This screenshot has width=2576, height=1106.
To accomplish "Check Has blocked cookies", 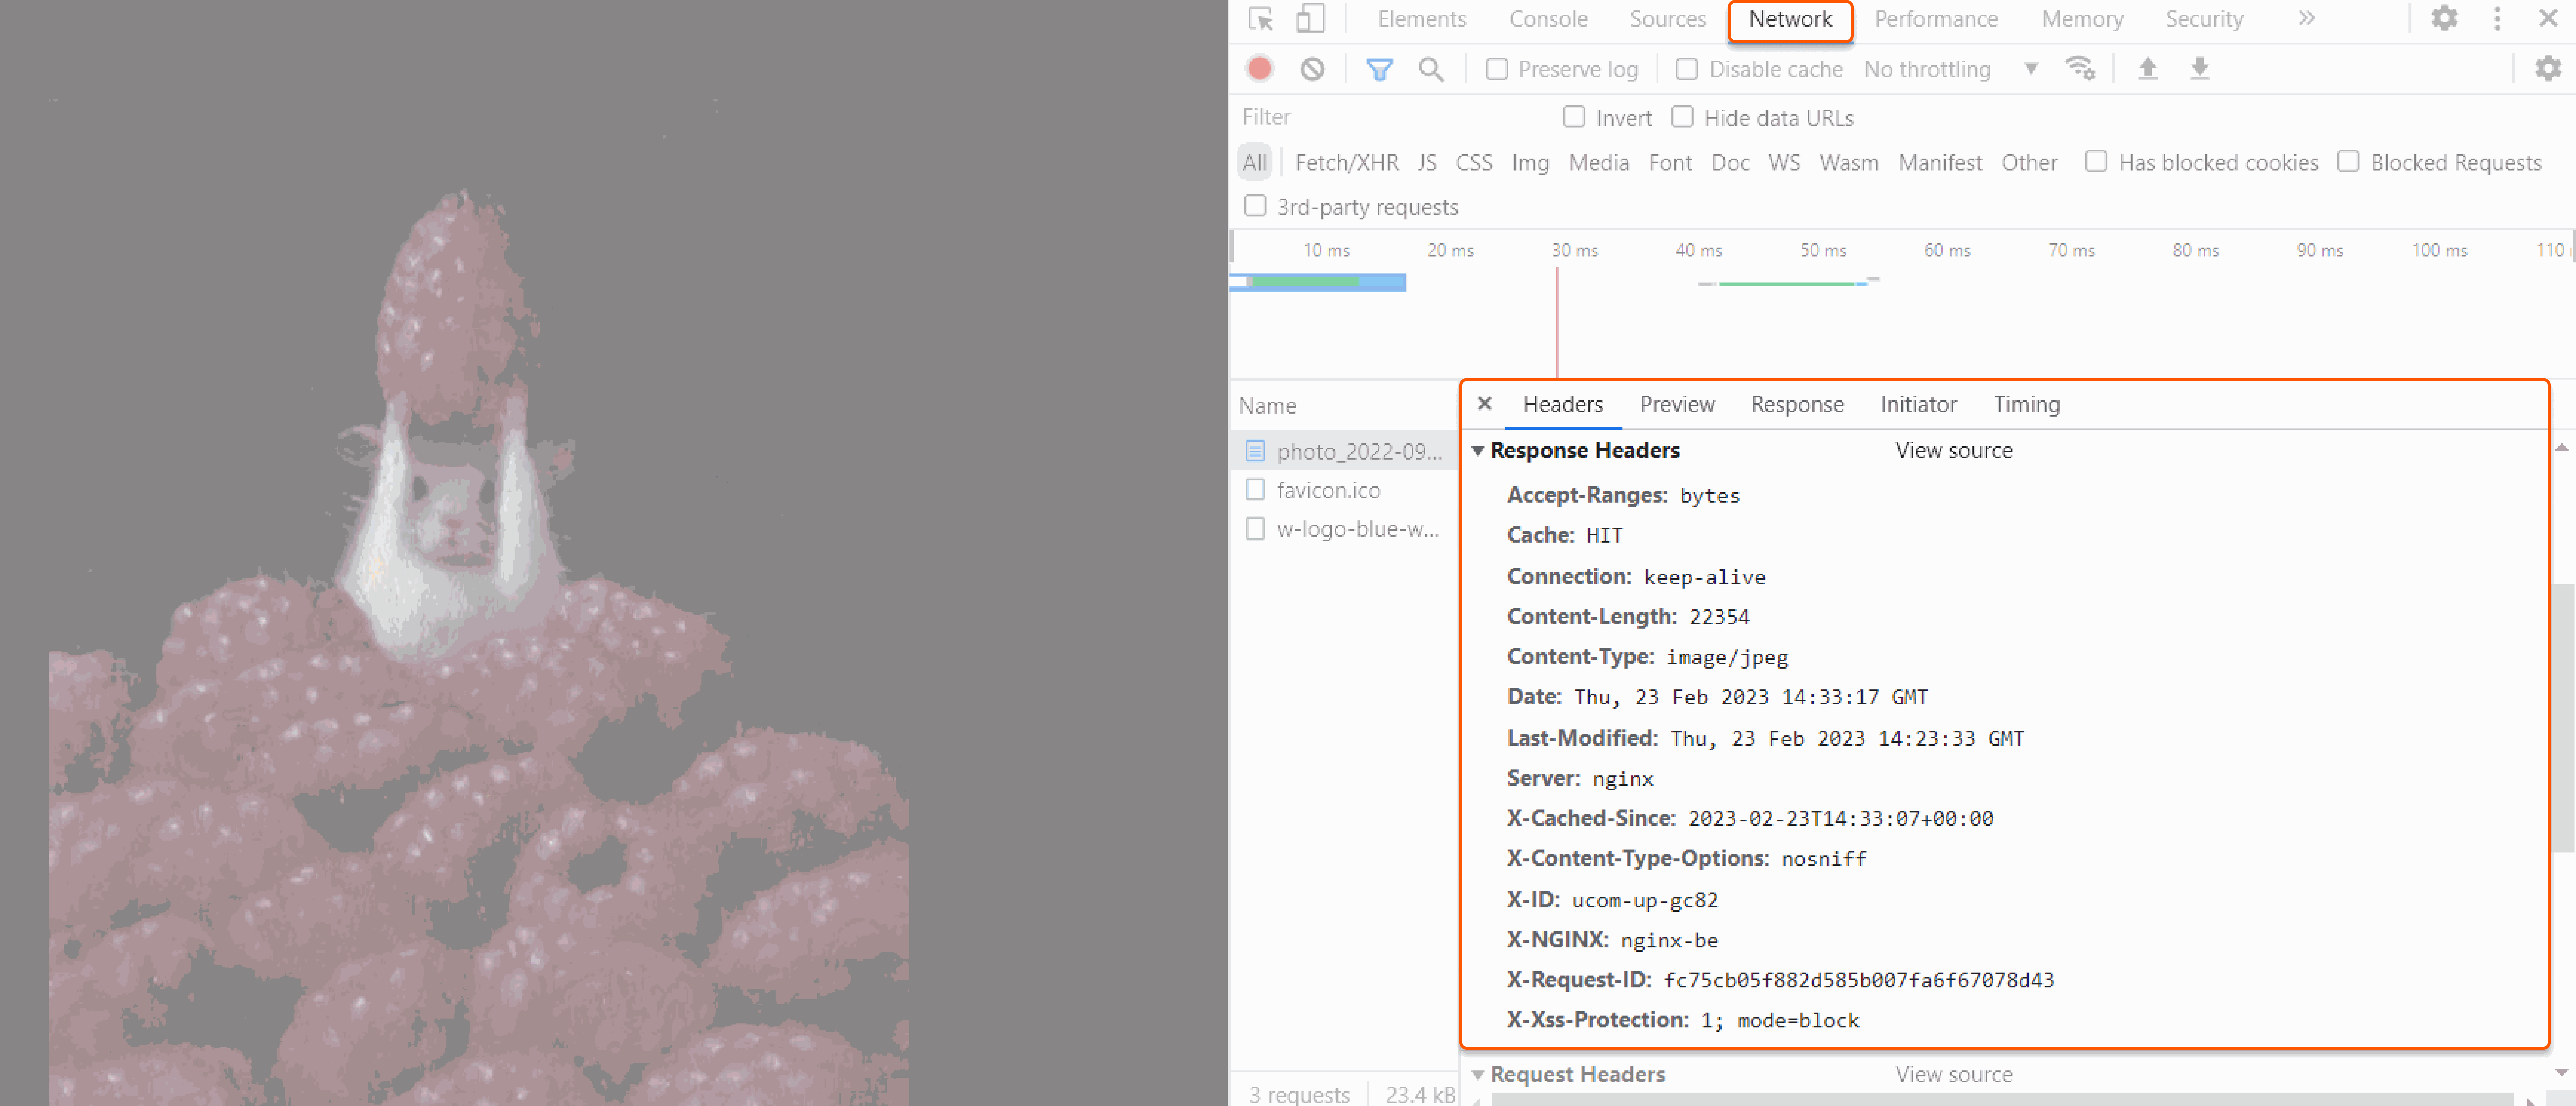I will (x=2096, y=161).
